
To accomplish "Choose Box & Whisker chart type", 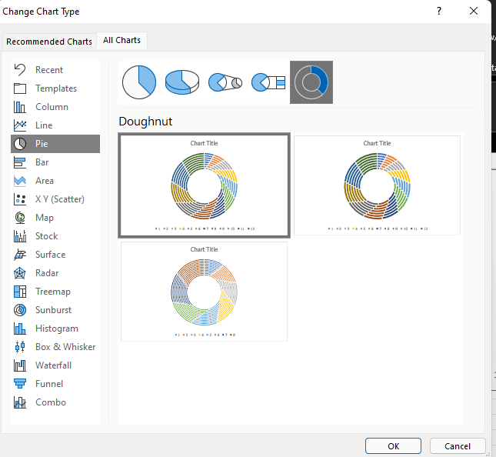I will tap(65, 347).
